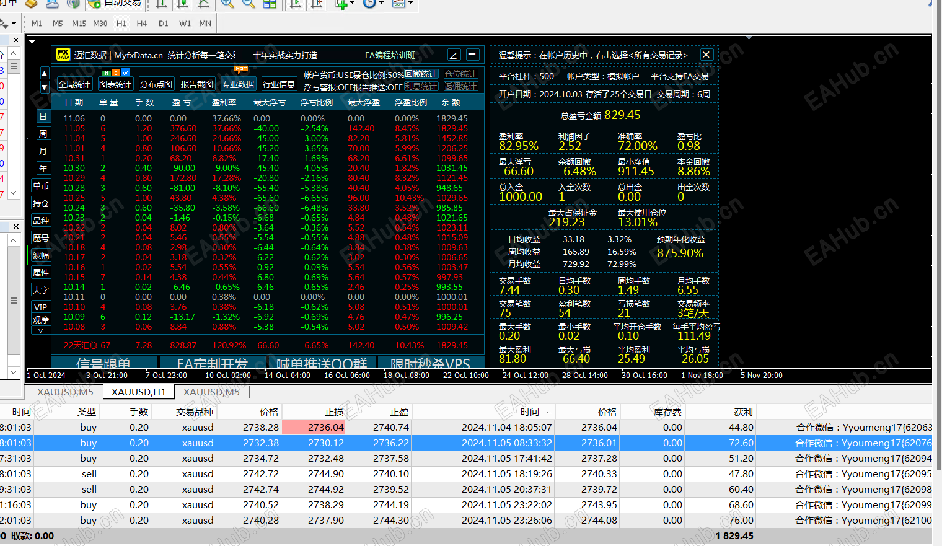The height and width of the screenshot is (546, 942).
Task: Expand more sidebar options chevron
Action: tap(41, 331)
